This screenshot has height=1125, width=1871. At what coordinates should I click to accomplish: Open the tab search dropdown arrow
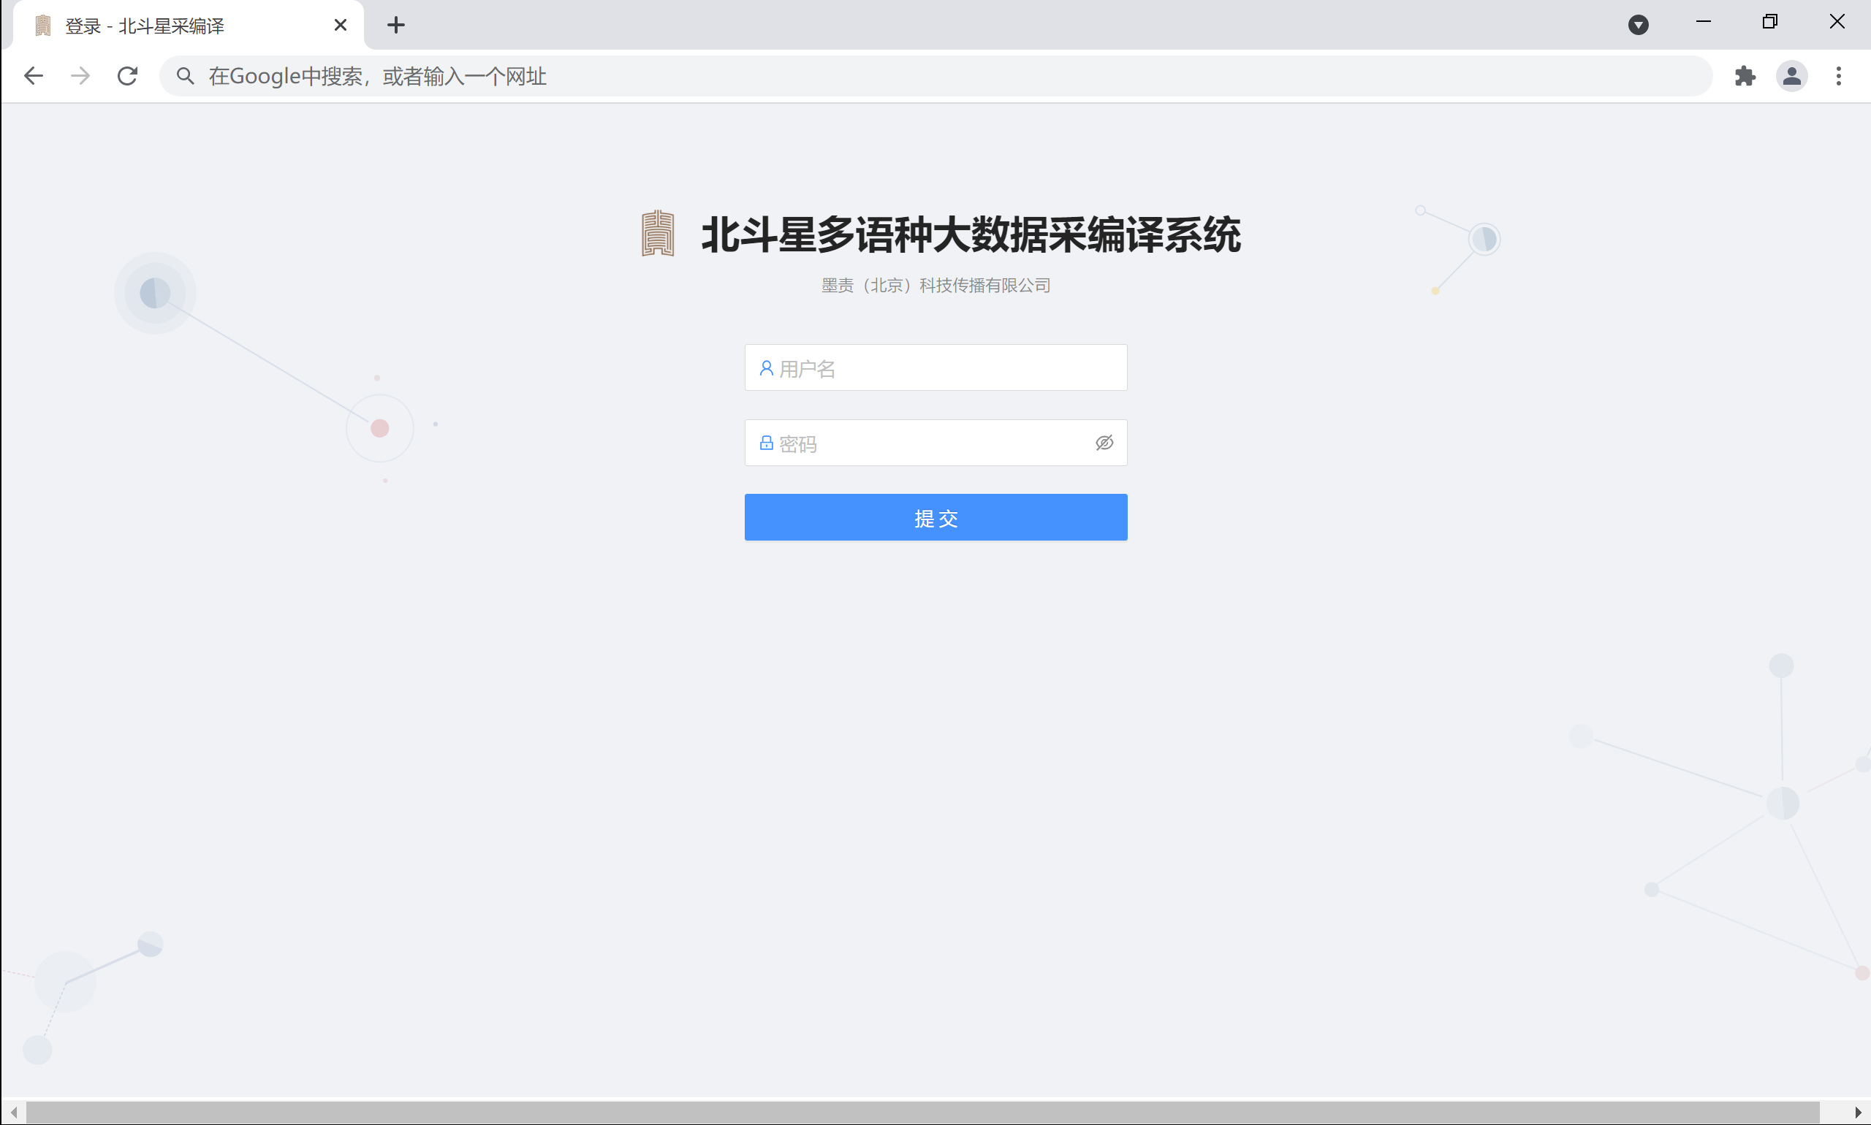click(1638, 25)
